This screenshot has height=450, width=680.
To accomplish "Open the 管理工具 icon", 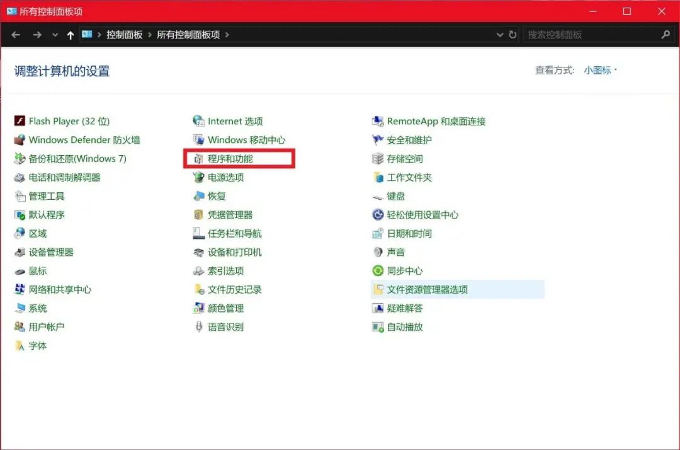I will point(20,196).
